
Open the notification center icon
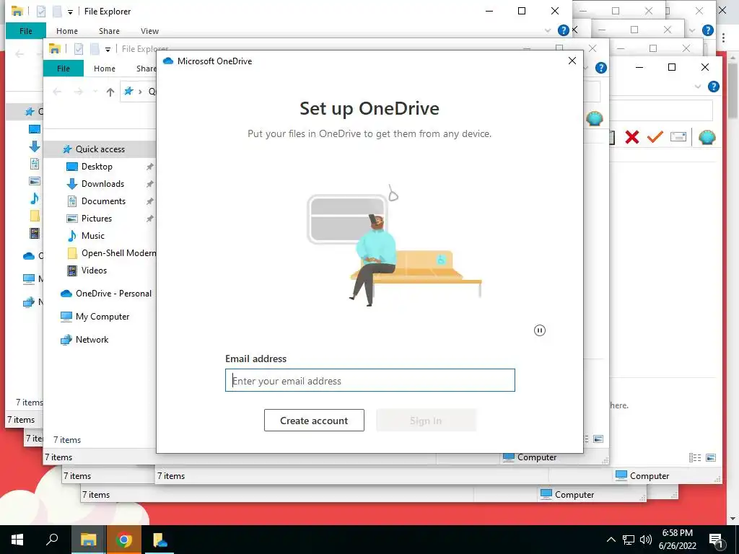pyautogui.click(x=716, y=540)
